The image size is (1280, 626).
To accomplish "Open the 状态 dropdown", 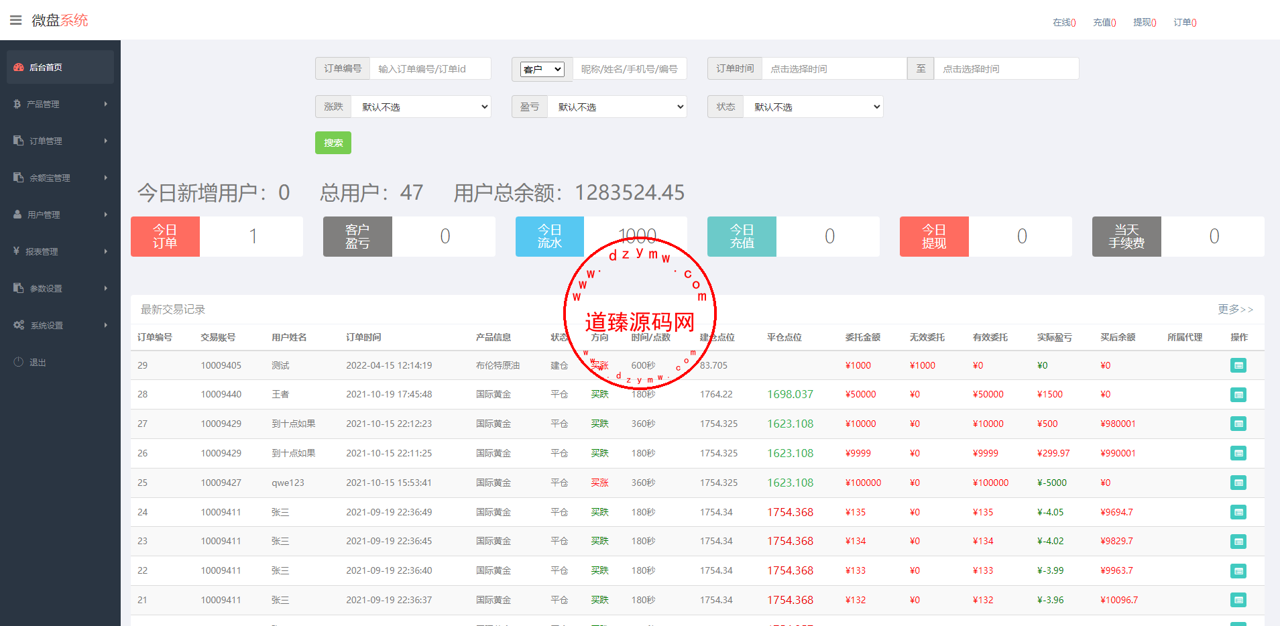I will (x=813, y=107).
